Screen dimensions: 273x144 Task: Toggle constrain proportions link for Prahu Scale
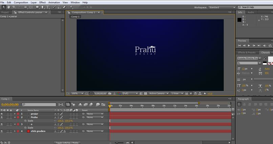pos(55,121)
